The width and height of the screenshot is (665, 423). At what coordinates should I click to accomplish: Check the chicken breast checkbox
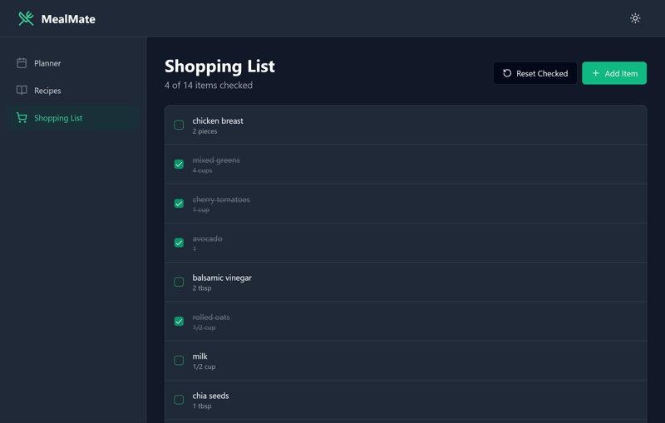tap(179, 125)
